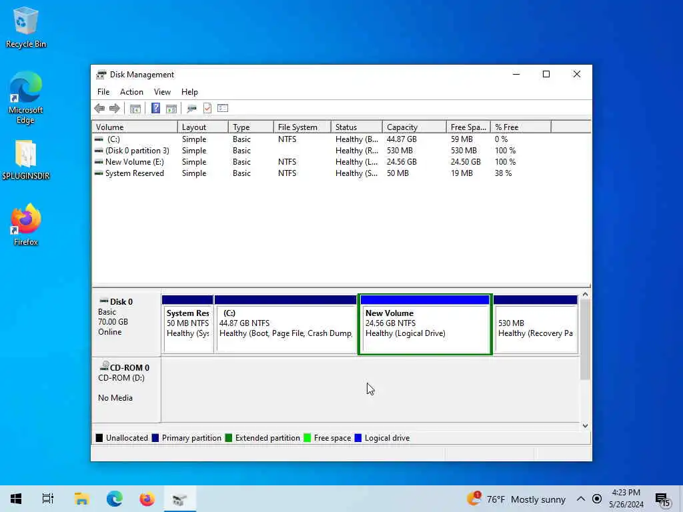
Task: Open Recycle Bin desktop icon
Action: [x=26, y=27]
